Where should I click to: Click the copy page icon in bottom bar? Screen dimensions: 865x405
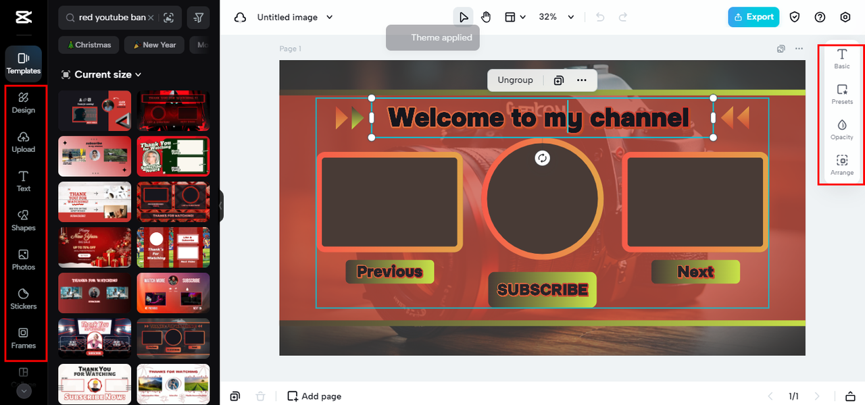[x=235, y=396]
